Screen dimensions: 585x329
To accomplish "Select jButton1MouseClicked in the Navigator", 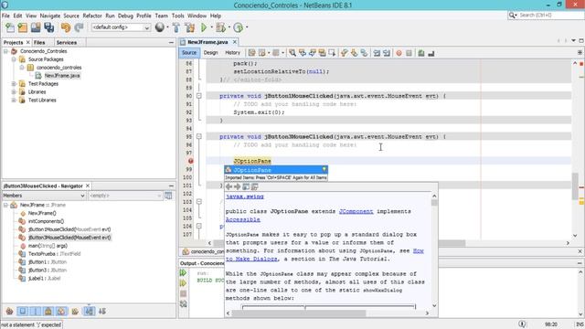I will [69, 229].
